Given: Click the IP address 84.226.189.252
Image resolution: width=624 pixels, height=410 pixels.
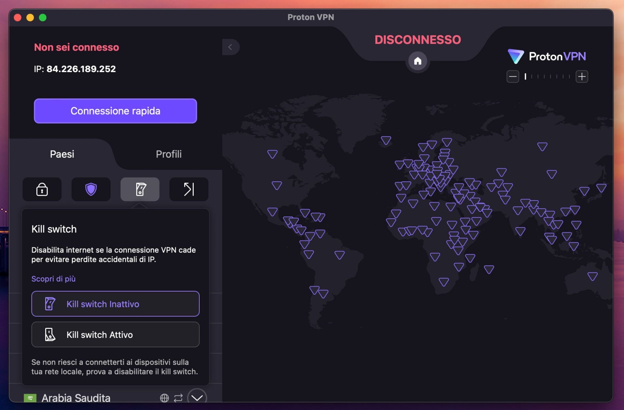Looking at the screenshot, I should coord(81,69).
